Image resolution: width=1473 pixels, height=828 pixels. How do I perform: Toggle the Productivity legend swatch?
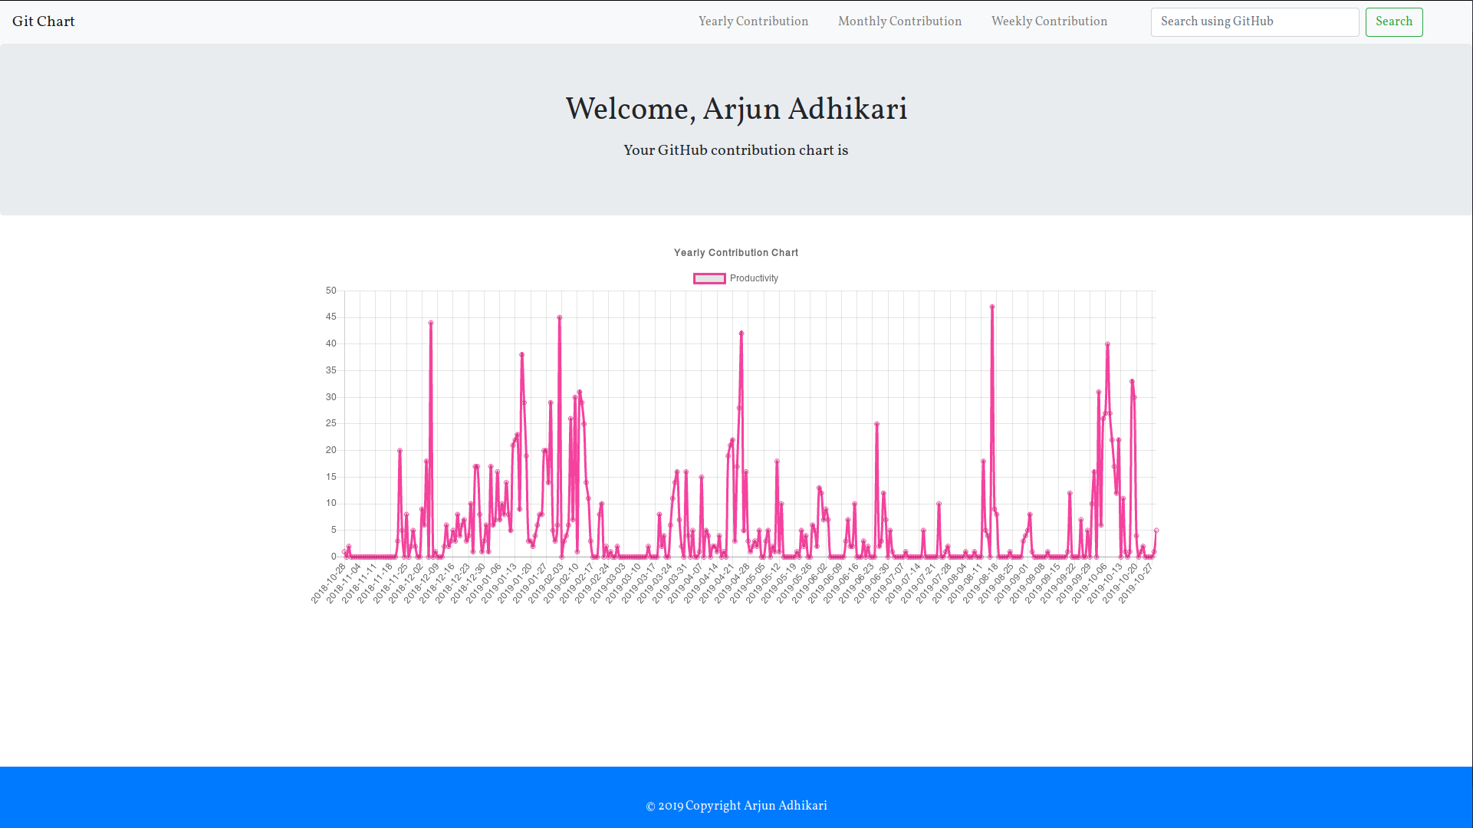(709, 278)
